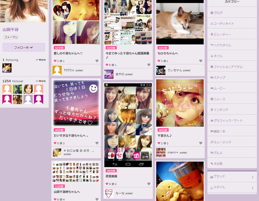Choose the その他 category
Screen dimensions: 259x201
pos(232,164)
